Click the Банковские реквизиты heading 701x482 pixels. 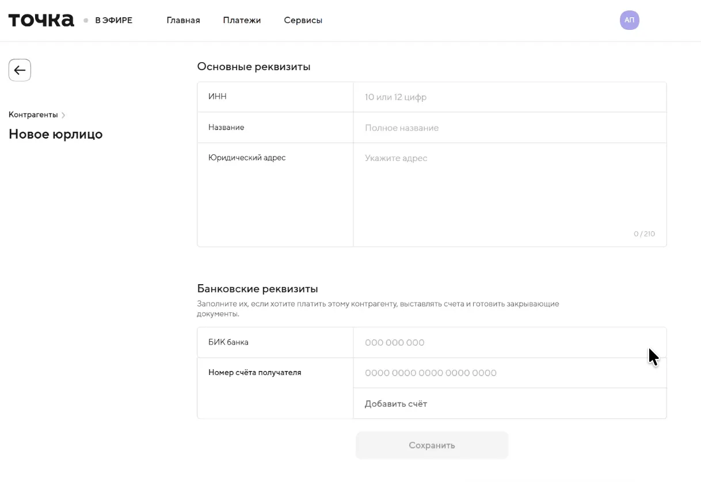[x=257, y=289]
